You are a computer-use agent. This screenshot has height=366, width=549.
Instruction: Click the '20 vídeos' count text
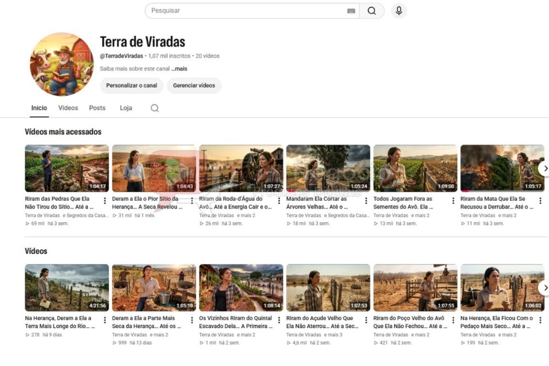coord(208,56)
